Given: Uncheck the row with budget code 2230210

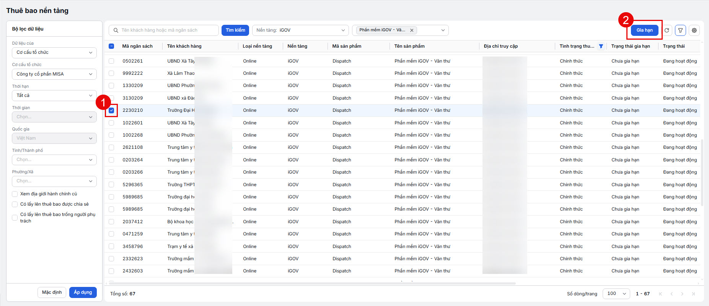Looking at the screenshot, I should tap(111, 110).
